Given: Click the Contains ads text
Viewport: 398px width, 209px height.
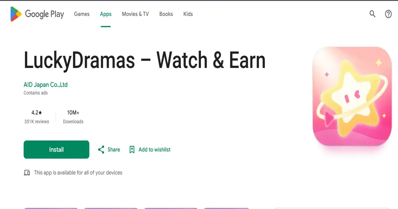Looking at the screenshot, I should tap(35, 93).
